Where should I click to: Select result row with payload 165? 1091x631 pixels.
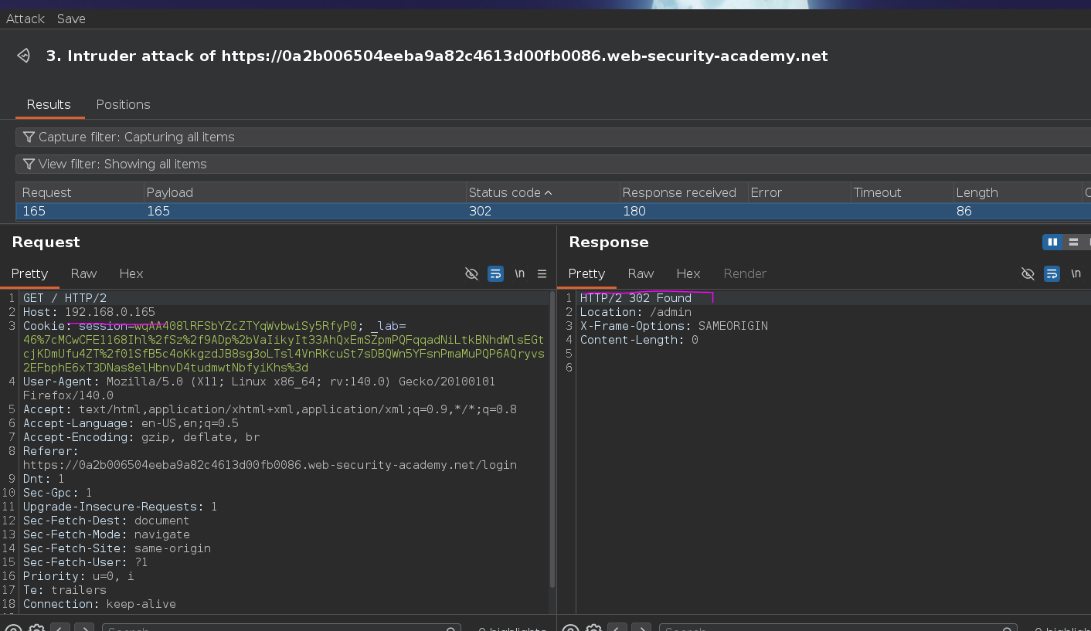[x=553, y=211]
